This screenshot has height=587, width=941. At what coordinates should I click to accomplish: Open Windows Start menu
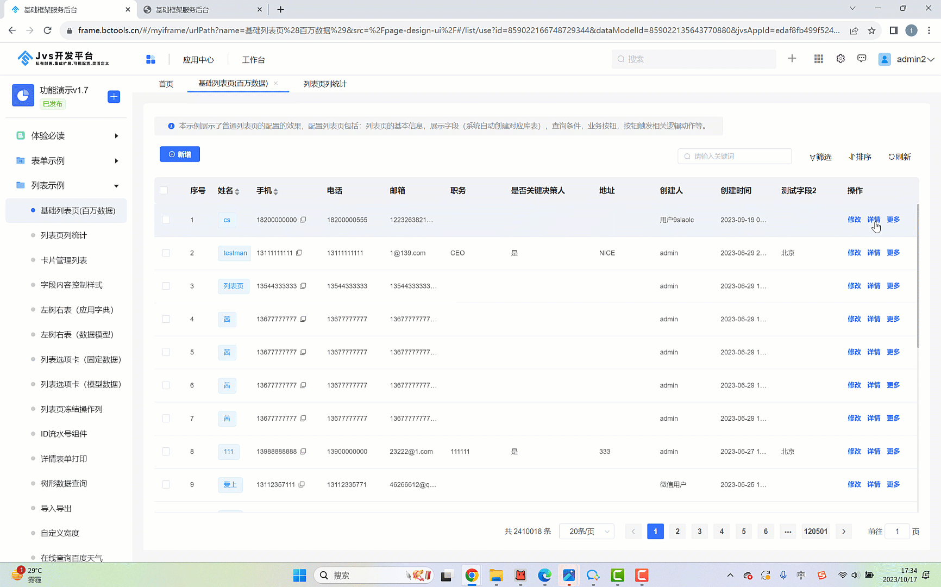coord(299,575)
